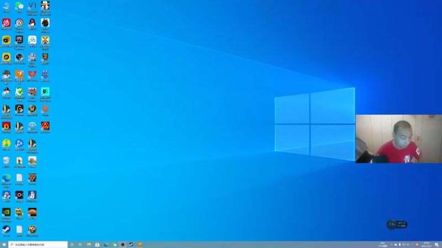The width and height of the screenshot is (442, 248).
Task: Expand hidden system tray icons chevron
Action: (x=391, y=245)
